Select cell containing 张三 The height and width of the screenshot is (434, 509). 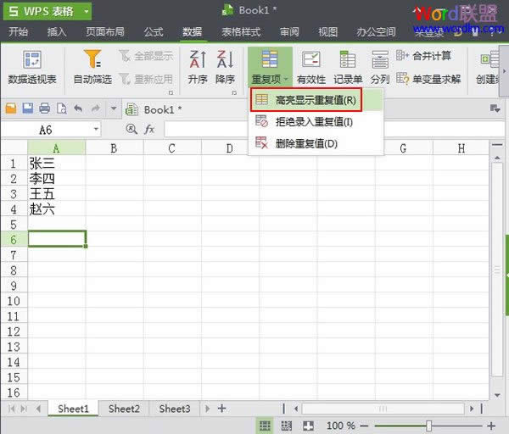click(x=57, y=163)
